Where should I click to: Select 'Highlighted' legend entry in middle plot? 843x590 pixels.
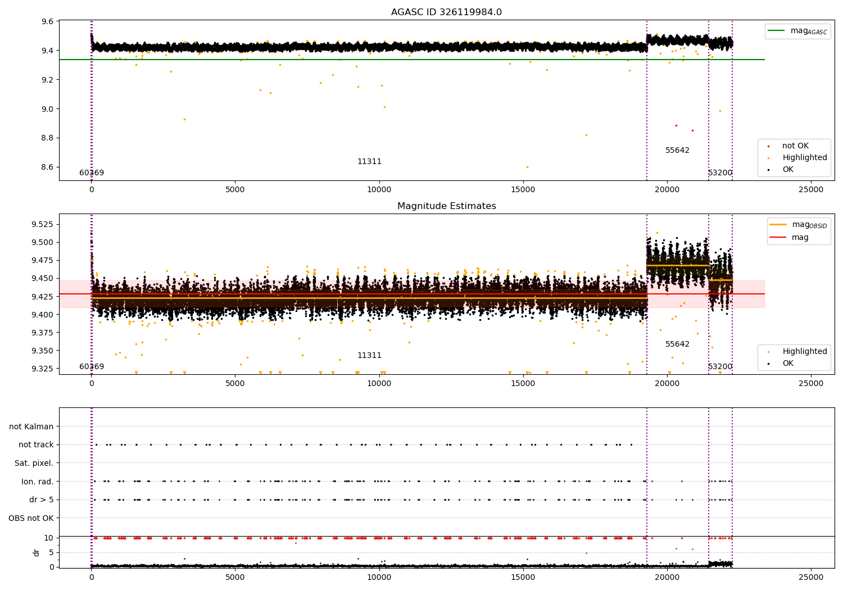(804, 352)
